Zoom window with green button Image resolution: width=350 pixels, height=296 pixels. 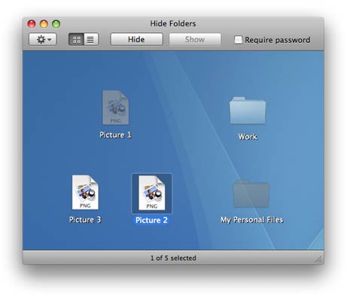tap(56, 24)
